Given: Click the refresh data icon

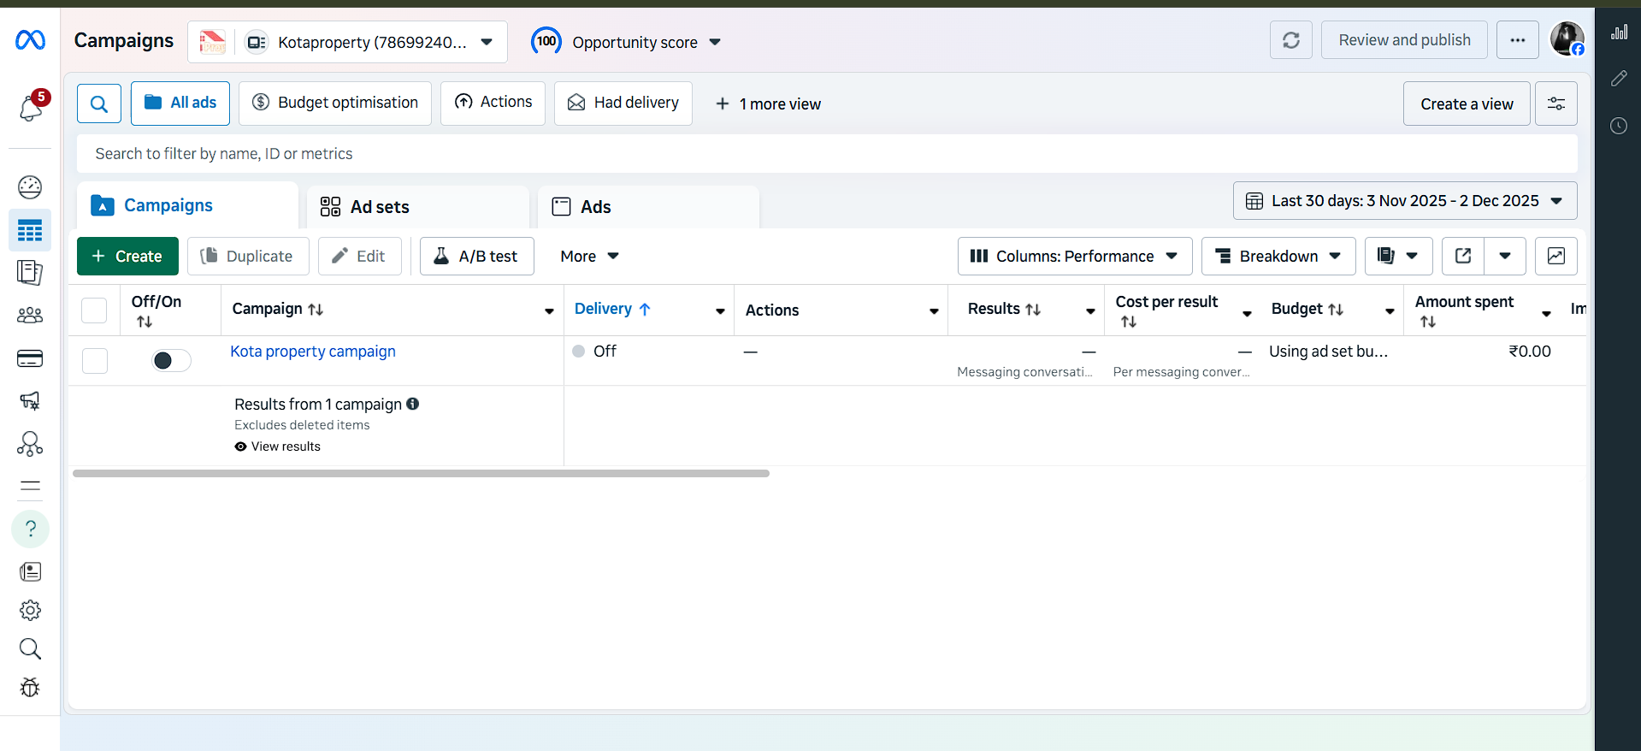Looking at the screenshot, I should tap(1290, 40).
